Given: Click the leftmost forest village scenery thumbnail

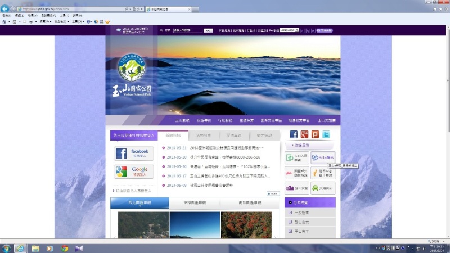Looking at the screenshot, I should click(x=143, y=225).
